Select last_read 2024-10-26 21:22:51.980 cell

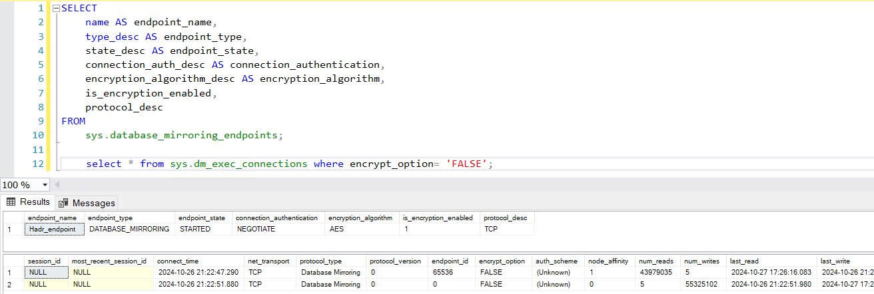[773, 284]
